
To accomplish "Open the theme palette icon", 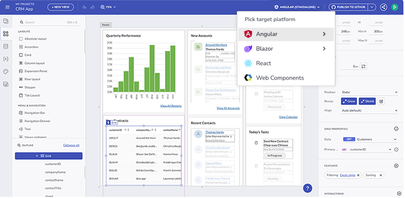I will [6, 72].
